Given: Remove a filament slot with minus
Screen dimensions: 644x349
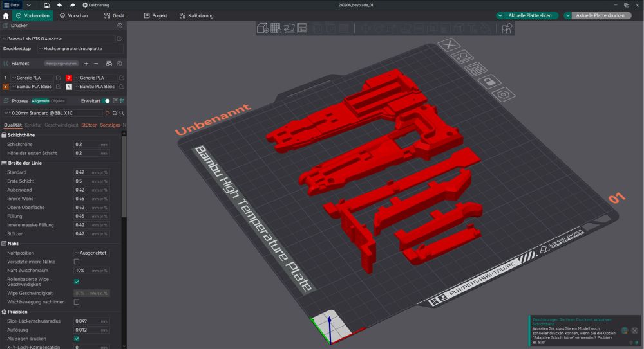Looking at the screenshot, I should [x=96, y=64].
